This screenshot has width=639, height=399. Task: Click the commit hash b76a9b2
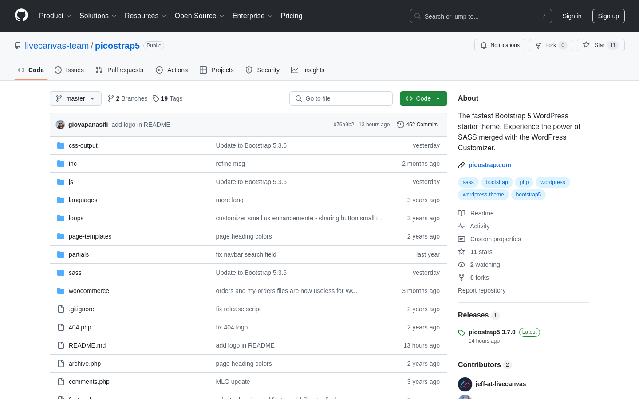(x=344, y=125)
